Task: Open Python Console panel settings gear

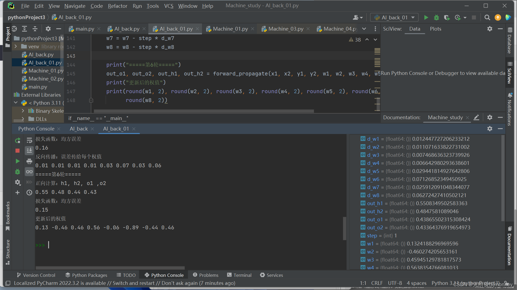Action: pyautogui.click(x=490, y=129)
